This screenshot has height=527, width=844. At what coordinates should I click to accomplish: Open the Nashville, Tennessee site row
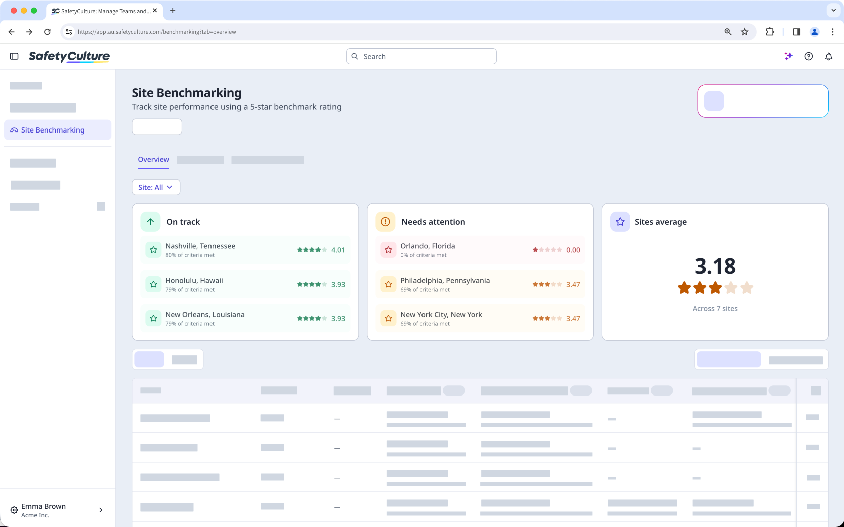pyautogui.click(x=245, y=250)
